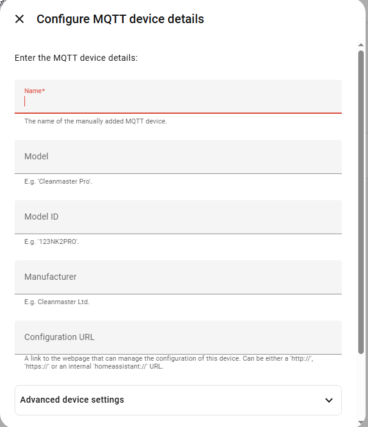Click the dialog's vertical scrollbar thumb
368x427 pixels.
point(361,201)
